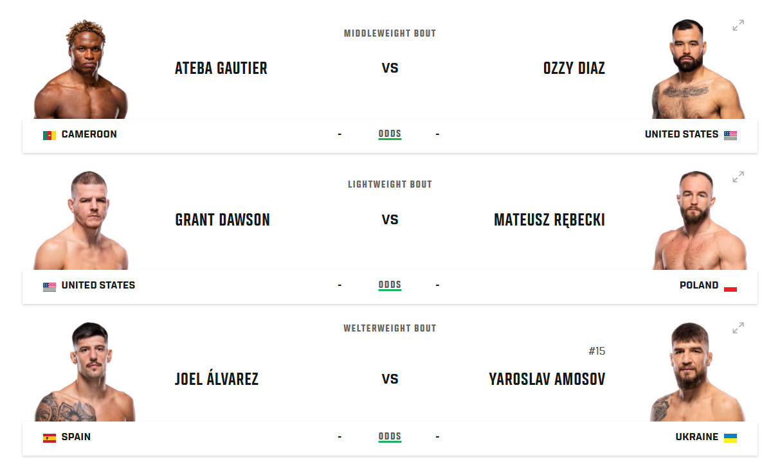
Task: Select Grant Dawson's name link
Action: pyautogui.click(x=222, y=220)
